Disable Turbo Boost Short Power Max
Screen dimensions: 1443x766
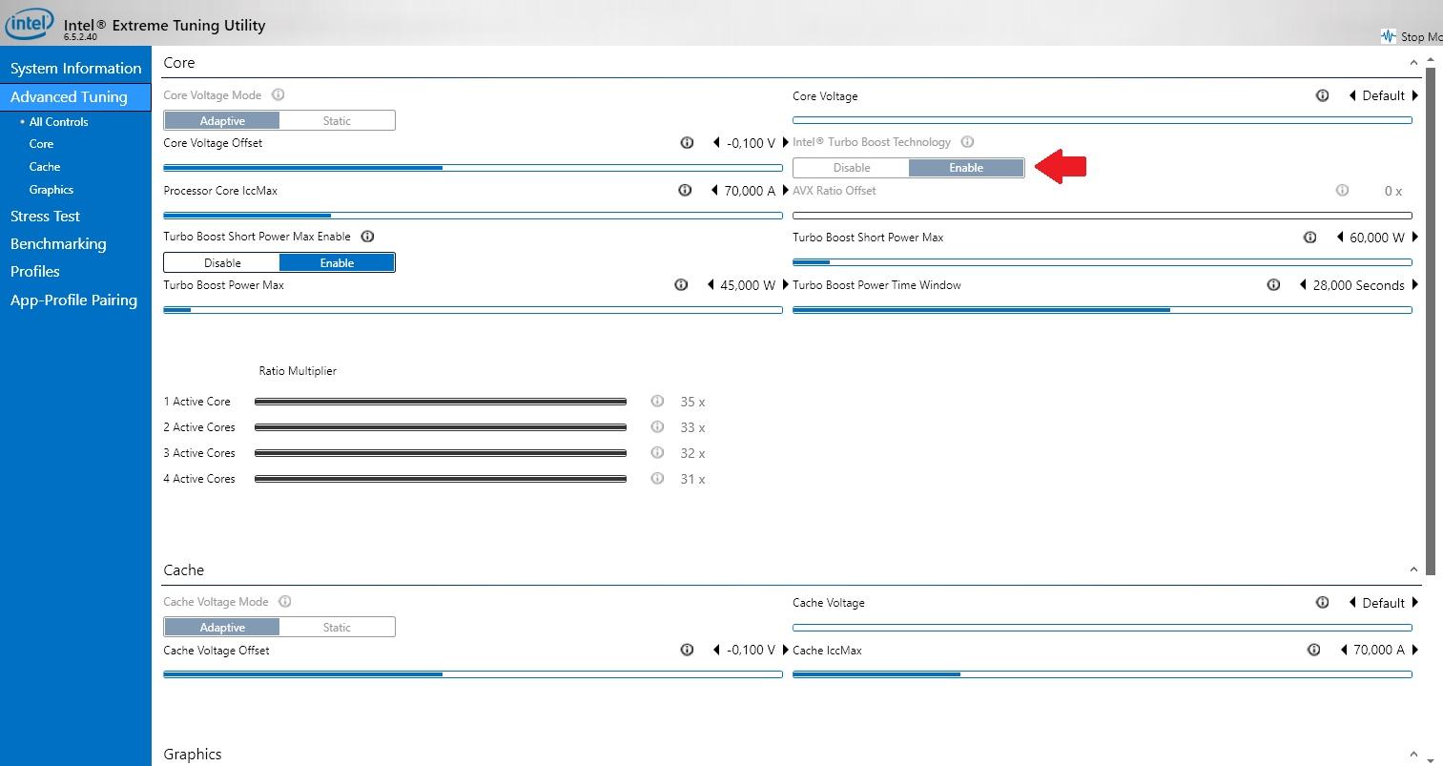[x=222, y=262]
